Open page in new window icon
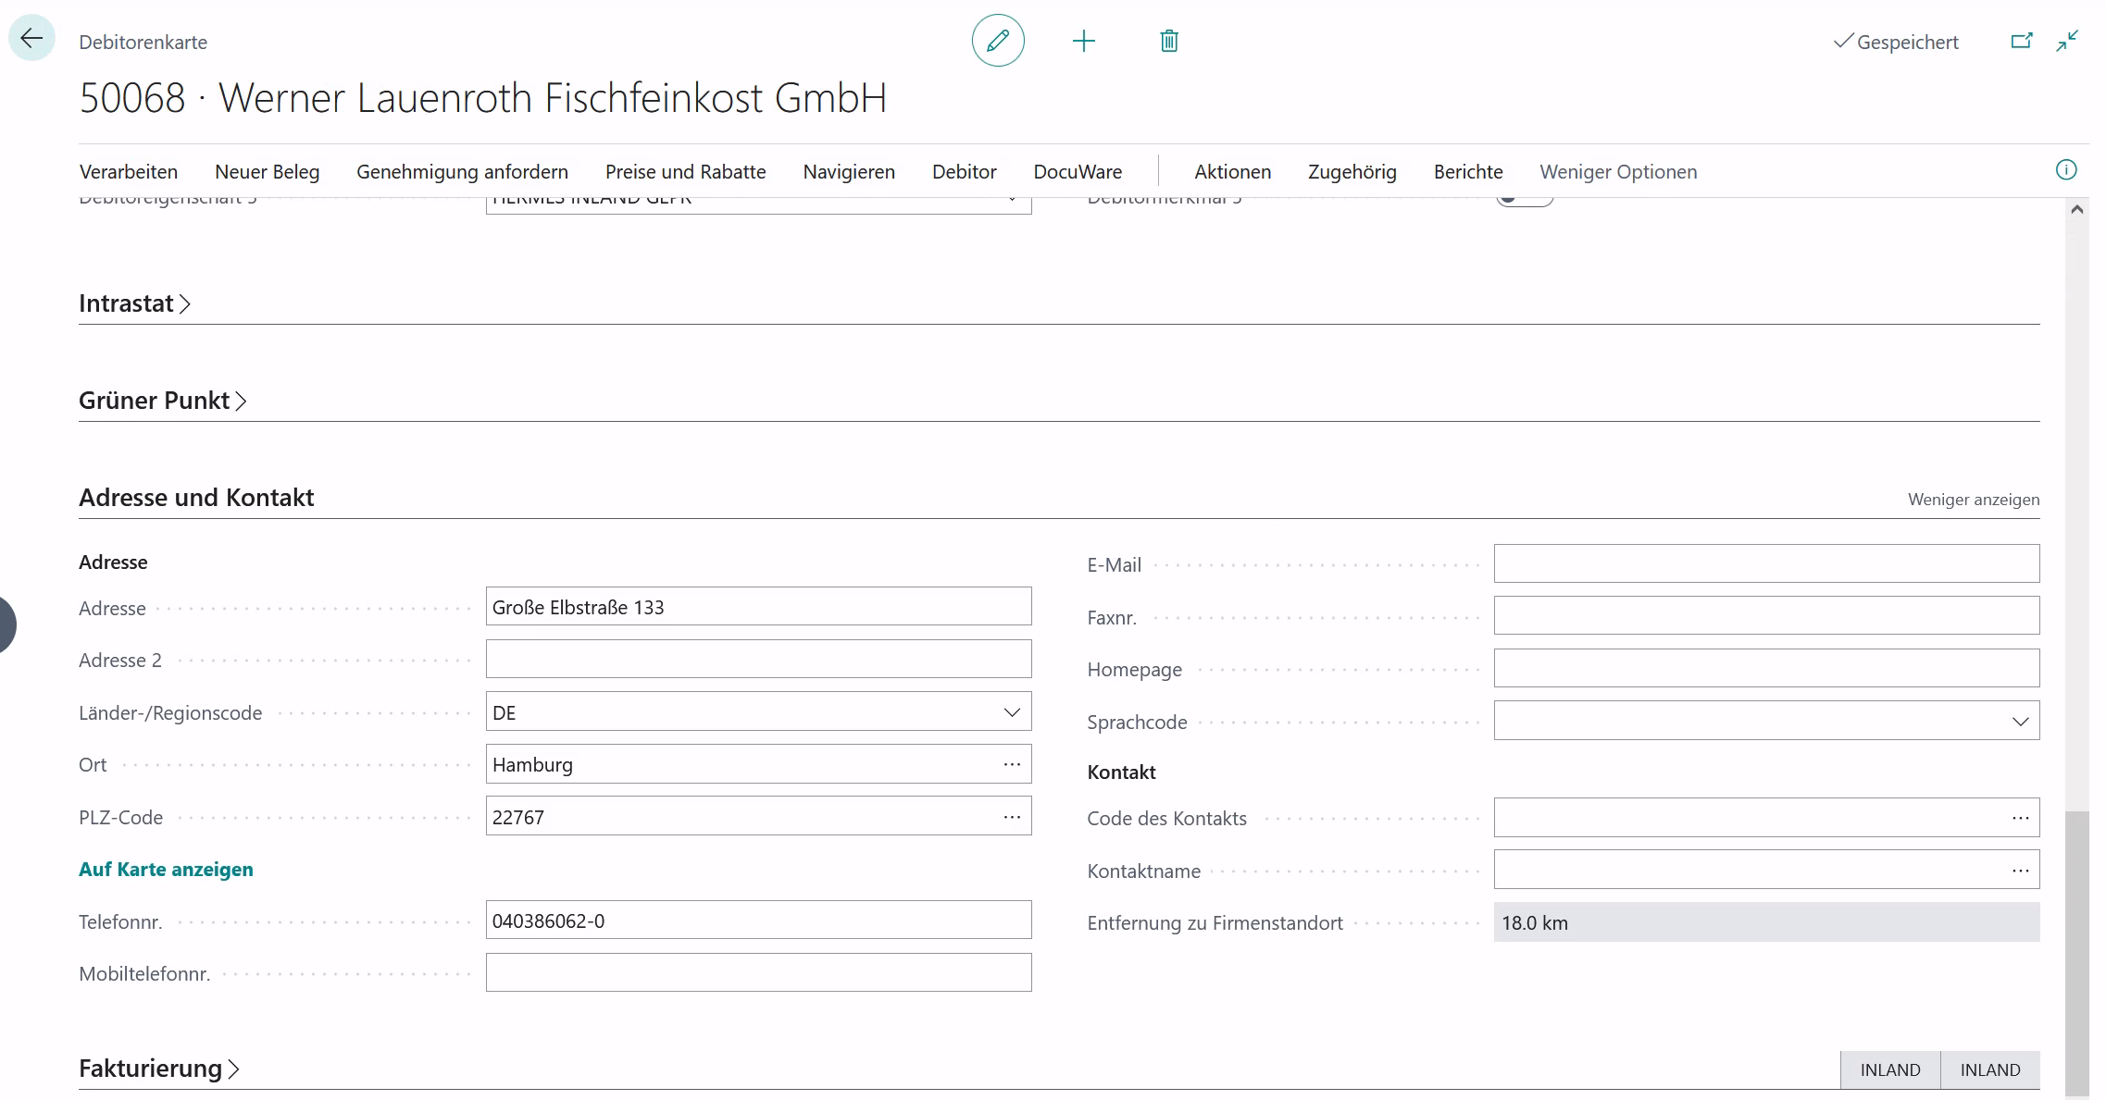2106x1100 pixels. pyautogui.click(x=2021, y=41)
